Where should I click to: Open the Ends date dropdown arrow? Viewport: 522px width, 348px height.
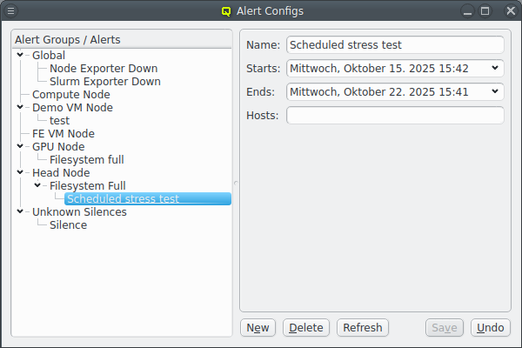click(x=495, y=91)
